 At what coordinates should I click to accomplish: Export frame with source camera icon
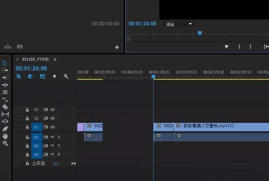[20, 46]
